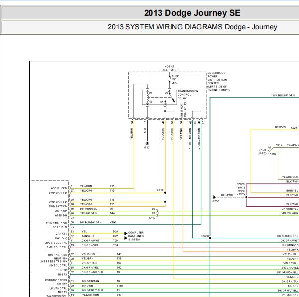Click the vertical 'YEL/PNK' wire label
The image size is (299, 297).
tap(181, 134)
